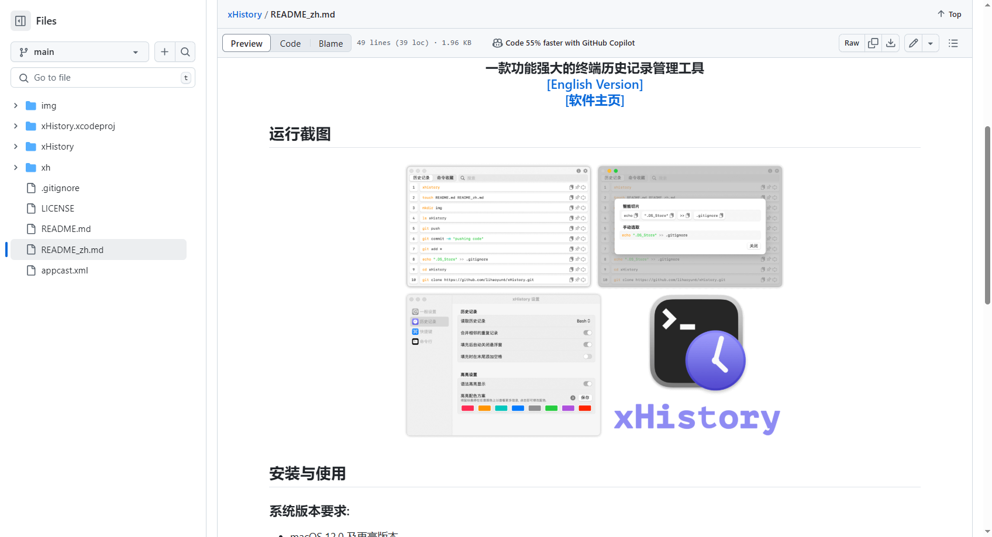The height and width of the screenshot is (537, 992).
Task: Click the xHistory app logo image
Action: (697, 365)
